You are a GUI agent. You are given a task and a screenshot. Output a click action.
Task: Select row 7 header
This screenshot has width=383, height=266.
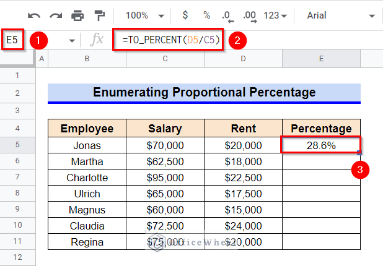[x=17, y=177]
